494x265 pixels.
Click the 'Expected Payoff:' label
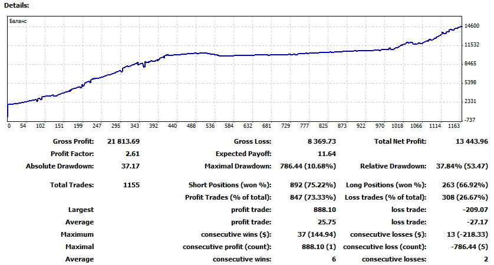(243, 154)
